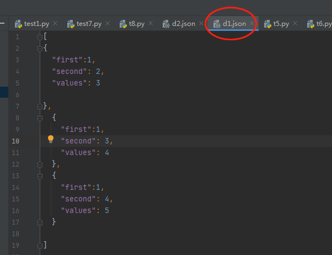The width and height of the screenshot is (332, 255).
Task: Click the opening brace on line 13
Action: (54, 176)
